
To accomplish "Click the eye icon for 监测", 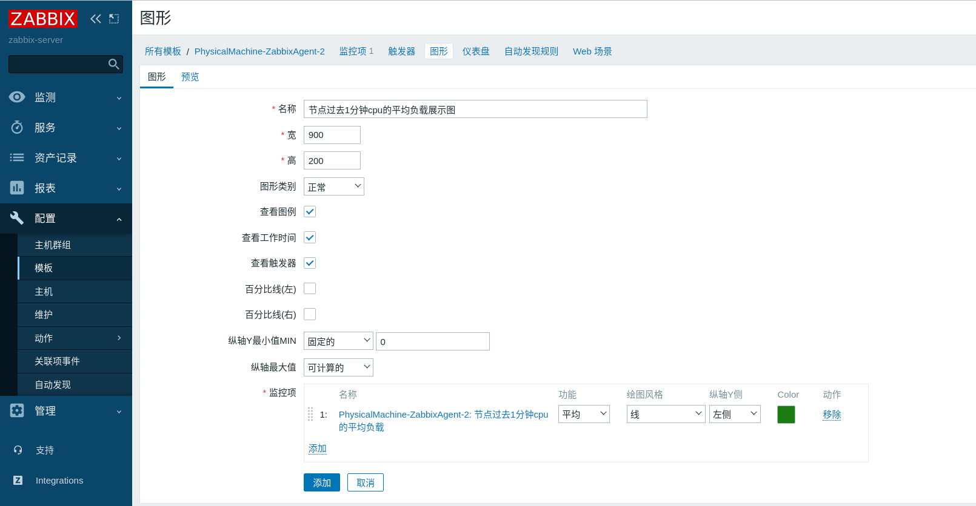I will point(17,97).
